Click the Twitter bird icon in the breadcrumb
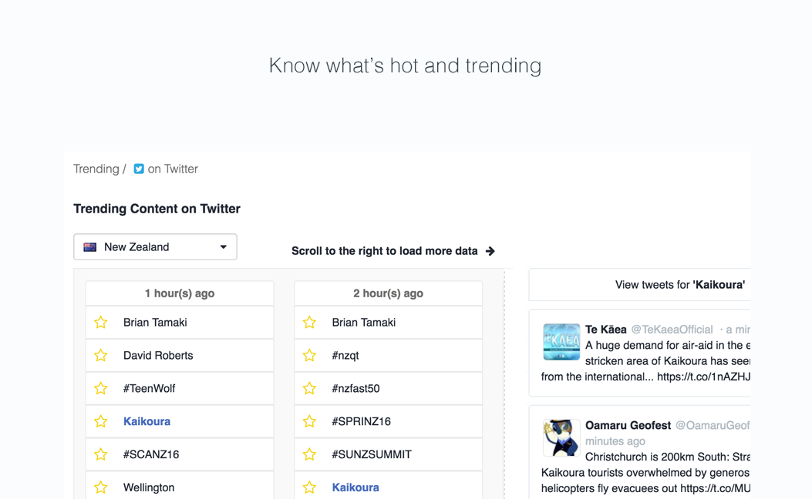812x499 pixels. tap(139, 169)
